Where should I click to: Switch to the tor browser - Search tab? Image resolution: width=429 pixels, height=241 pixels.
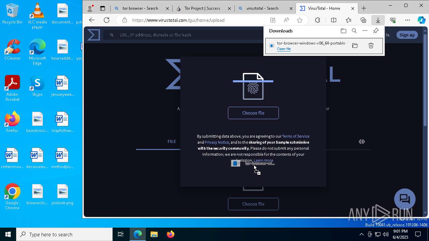(x=142, y=8)
